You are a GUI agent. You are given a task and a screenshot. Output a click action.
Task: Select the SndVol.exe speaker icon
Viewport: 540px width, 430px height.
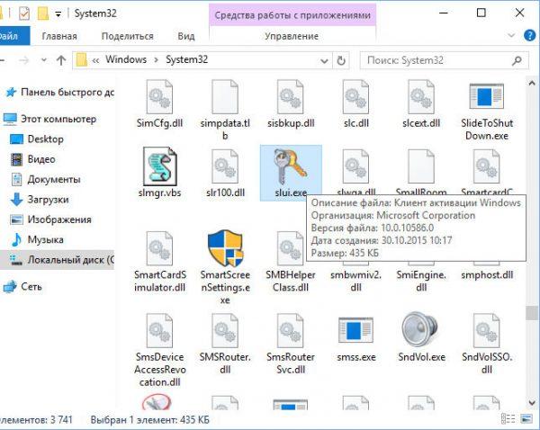click(x=420, y=329)
